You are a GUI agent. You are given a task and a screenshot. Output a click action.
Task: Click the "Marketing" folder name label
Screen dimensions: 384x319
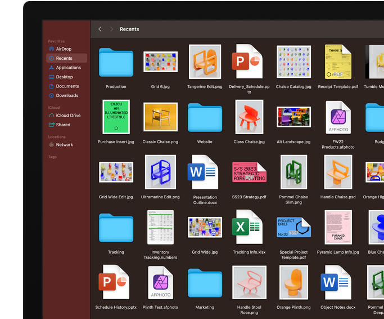[205, 307]
